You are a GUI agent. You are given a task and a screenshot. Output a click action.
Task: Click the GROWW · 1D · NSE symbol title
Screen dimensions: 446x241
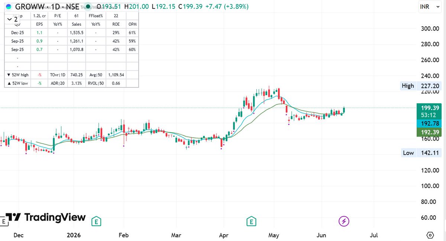click(x=47, y=7)
